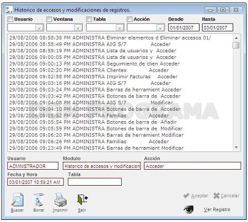Tick the Acción filter checkbox
The height and width of the screenshot is (222, 248).
click(x=130, y=19)
